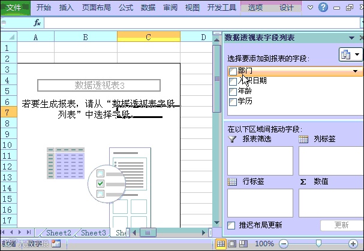Open the 开始 ribbon tab

(x=43, y=8)
